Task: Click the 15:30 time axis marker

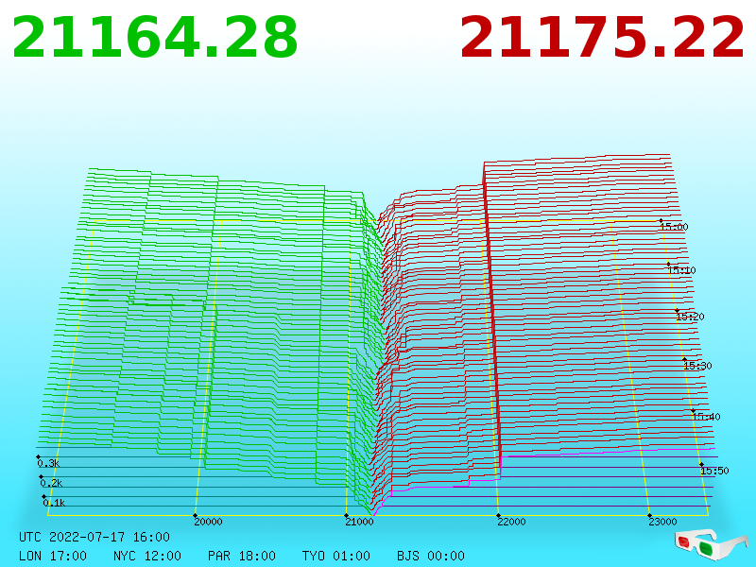Action: click(697, 366)
